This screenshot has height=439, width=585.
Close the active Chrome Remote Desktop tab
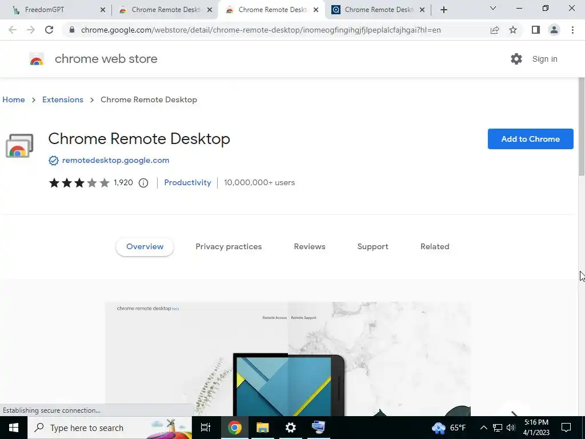coord(316,10)
